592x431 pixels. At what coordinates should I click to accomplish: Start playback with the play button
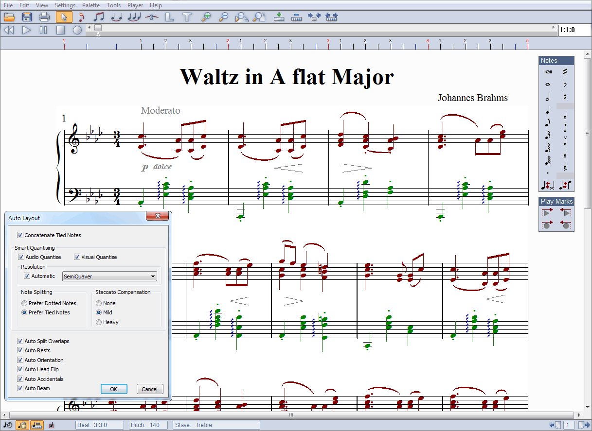(27, 30)
